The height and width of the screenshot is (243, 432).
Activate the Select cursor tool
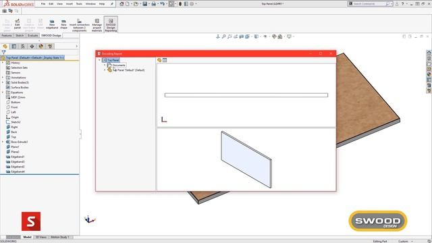click(171, 4)
